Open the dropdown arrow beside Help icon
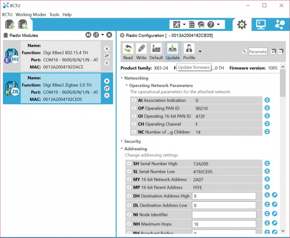Viewport: 290px width, 238px height. 218,25
